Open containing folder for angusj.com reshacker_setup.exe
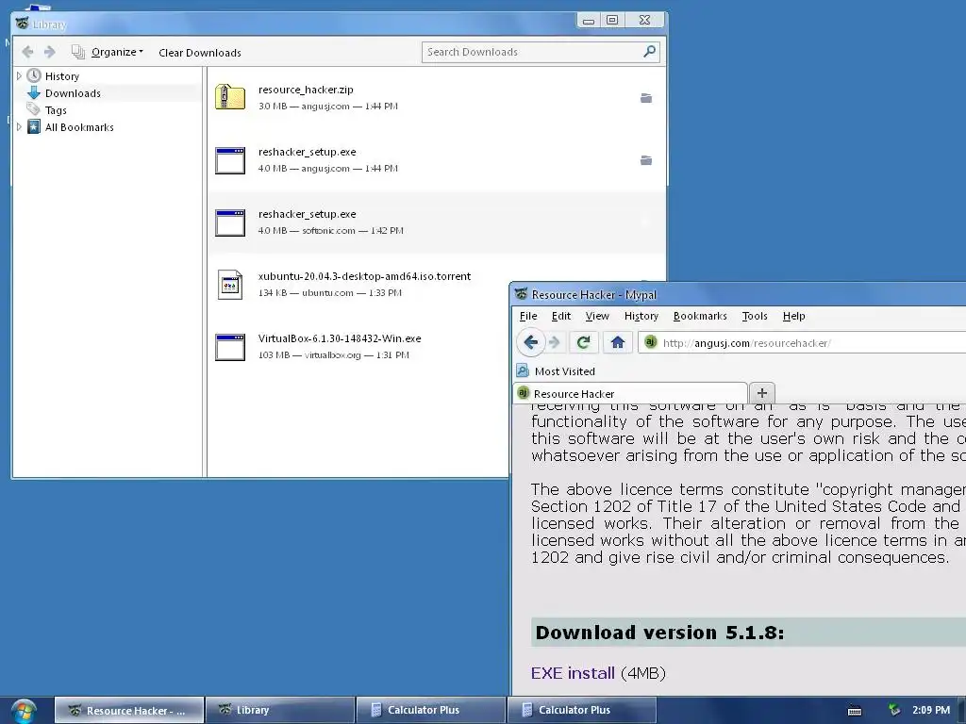Image resolution: width=966 pixels, height=724 pixels. tap(645, 160)
